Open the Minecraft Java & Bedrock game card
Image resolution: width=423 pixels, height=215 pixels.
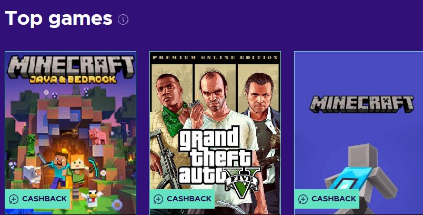coord(70,133)
